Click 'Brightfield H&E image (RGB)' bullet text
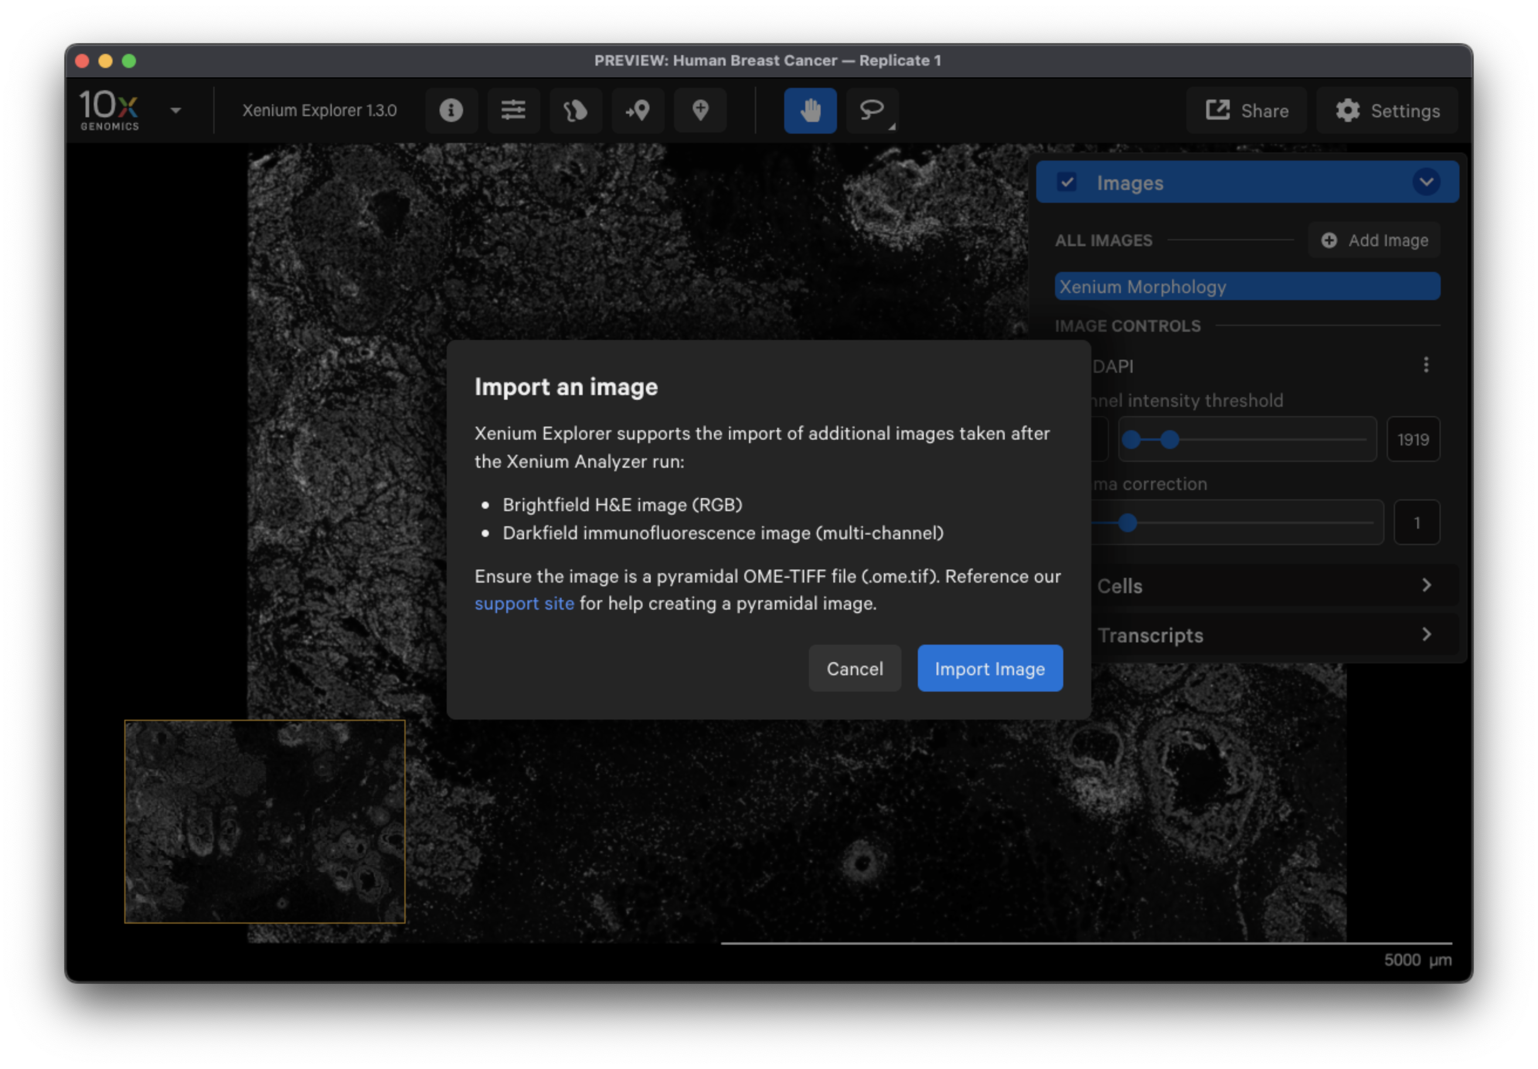This screenshot has height=1069, width=1538. click(622, 505)
